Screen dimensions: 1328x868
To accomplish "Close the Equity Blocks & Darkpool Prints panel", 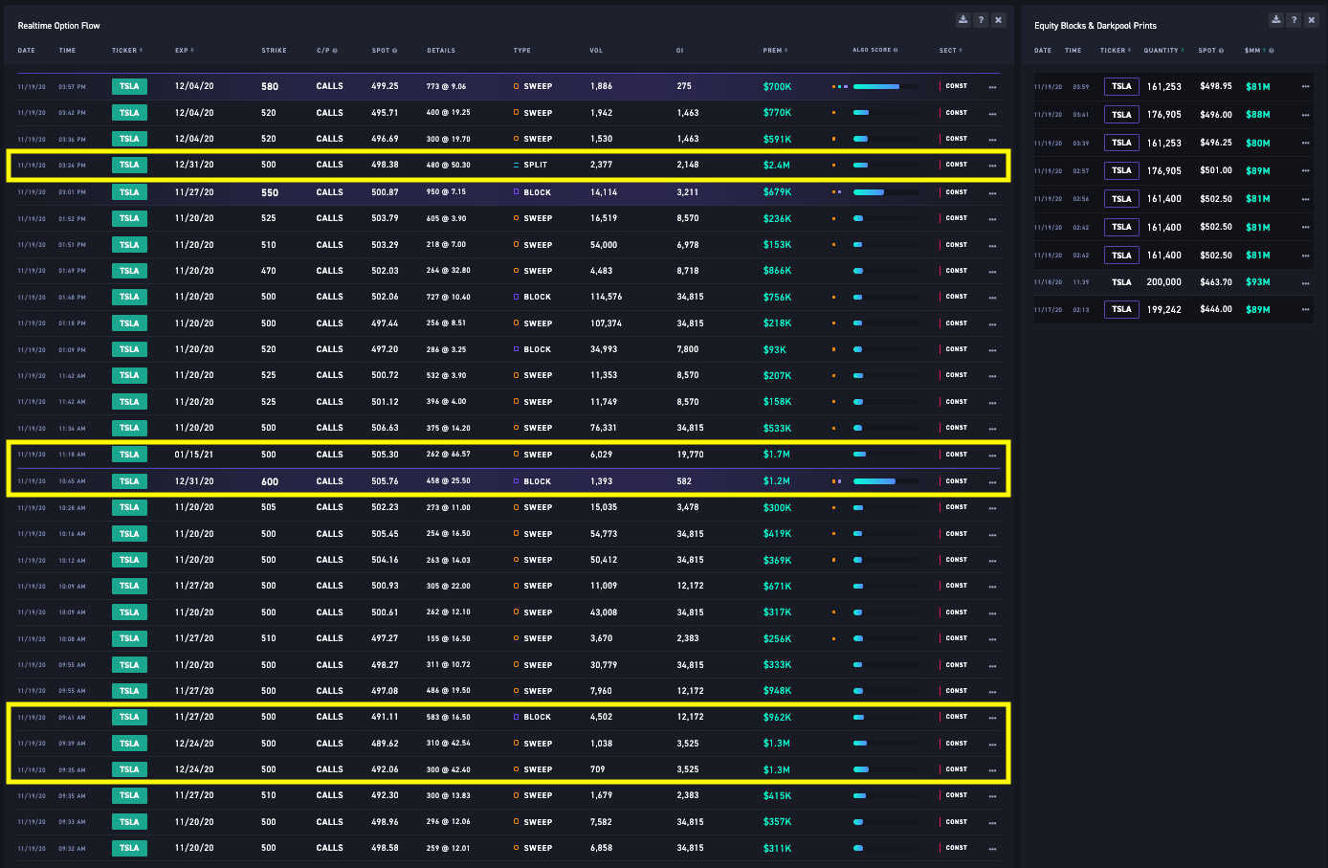I will (x=1312, y=20).
